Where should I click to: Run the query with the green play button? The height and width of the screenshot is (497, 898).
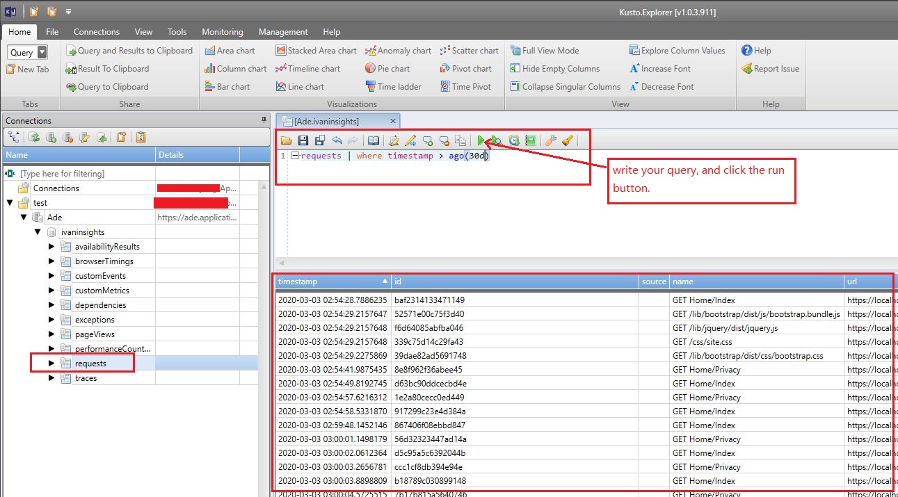(481, 140)
